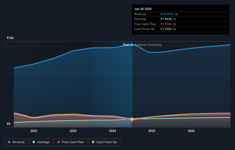Click the 'Past' label on chart
235x150 pixels.
click(x=126, y=45)
